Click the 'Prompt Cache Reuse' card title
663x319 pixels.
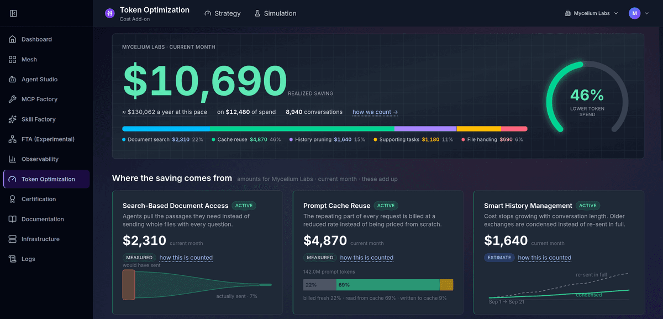[x=336, y=206]
